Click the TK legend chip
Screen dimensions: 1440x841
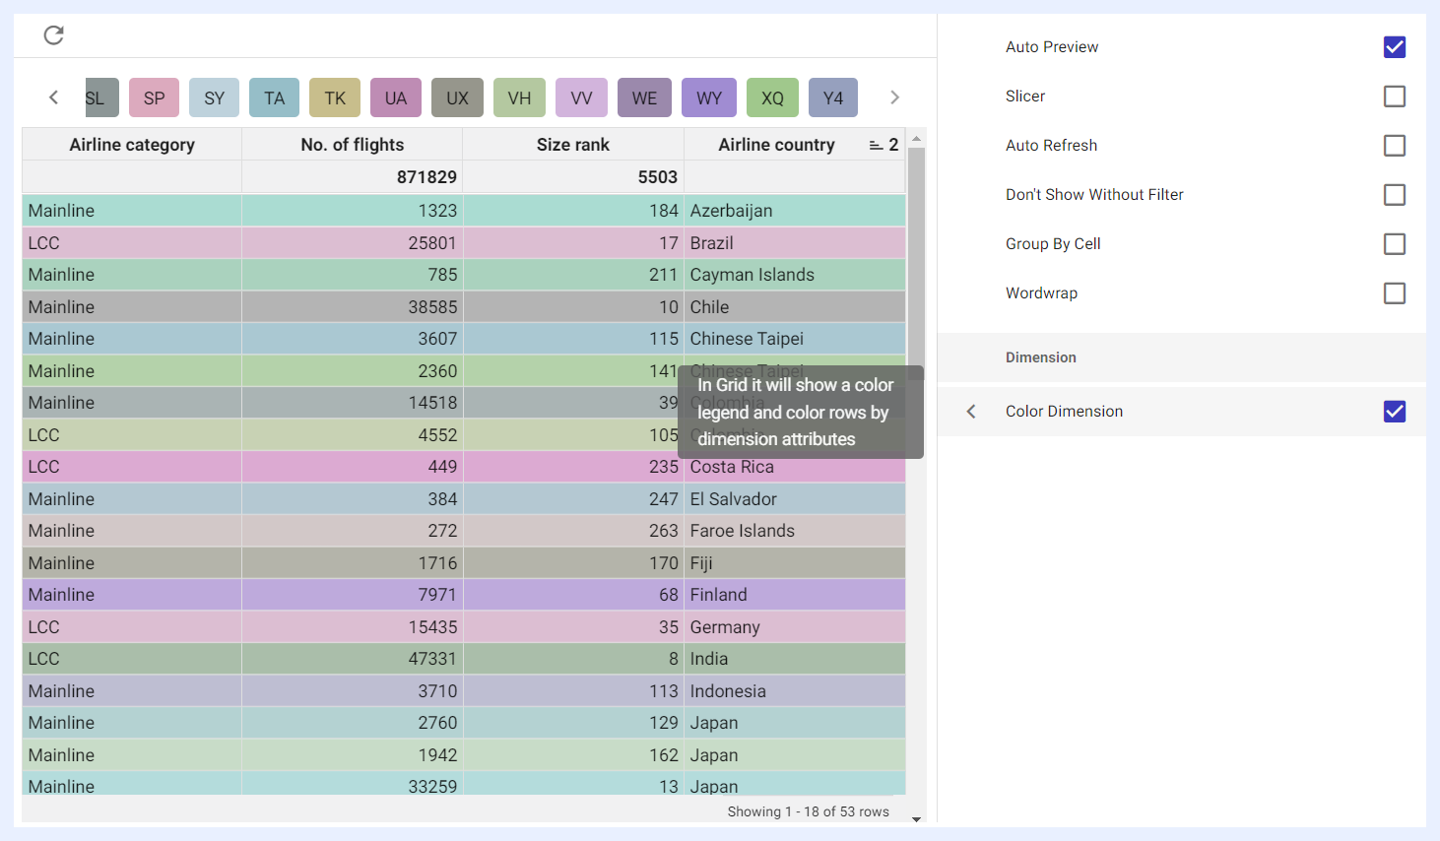pos(335,97)
